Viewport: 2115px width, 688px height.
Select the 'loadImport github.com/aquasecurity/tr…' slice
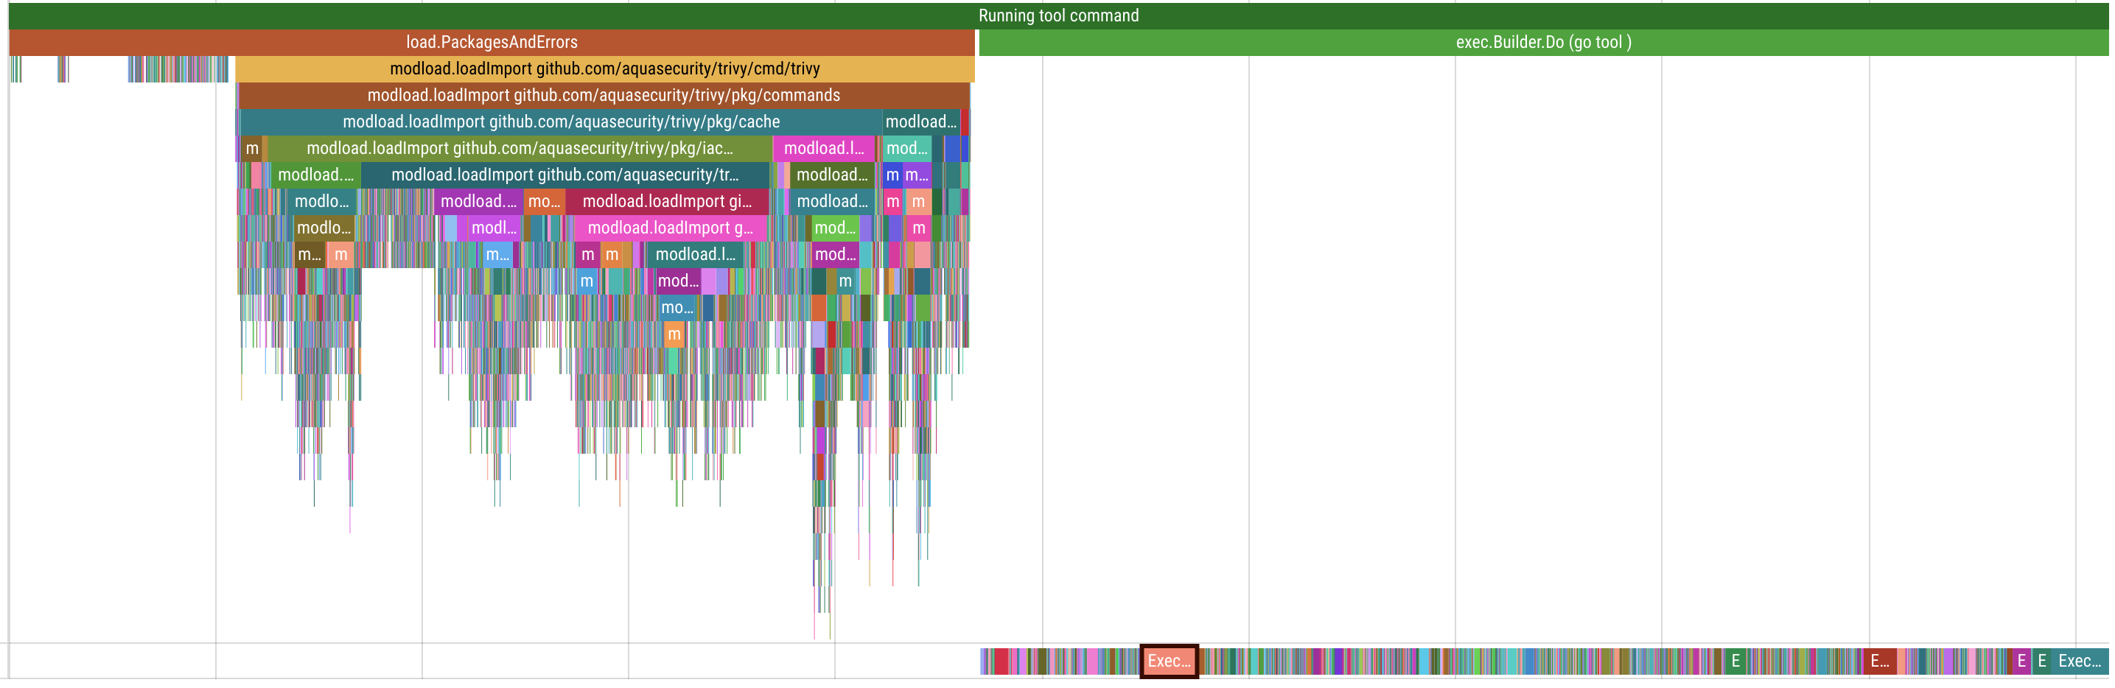(x=565, y=175)
